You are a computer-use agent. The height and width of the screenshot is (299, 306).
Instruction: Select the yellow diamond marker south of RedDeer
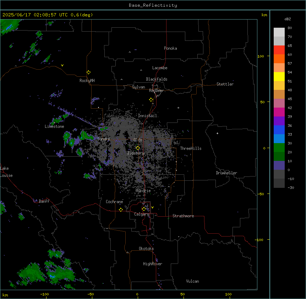pyautogui.click(x=151, y=100)
